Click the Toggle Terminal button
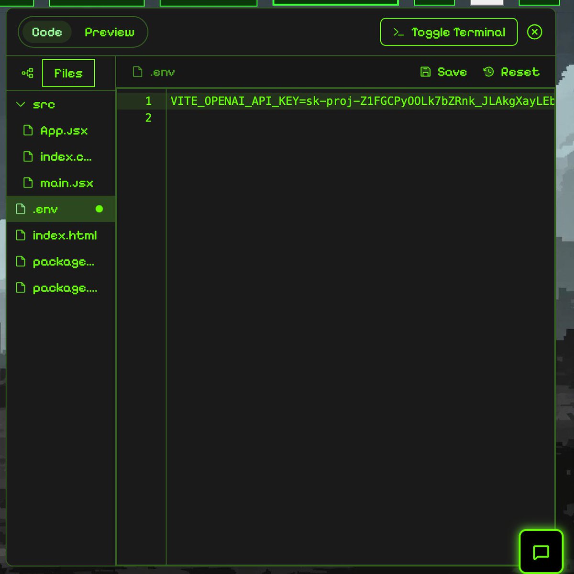The width and height of the screenshot is (574, 574). 449,32
